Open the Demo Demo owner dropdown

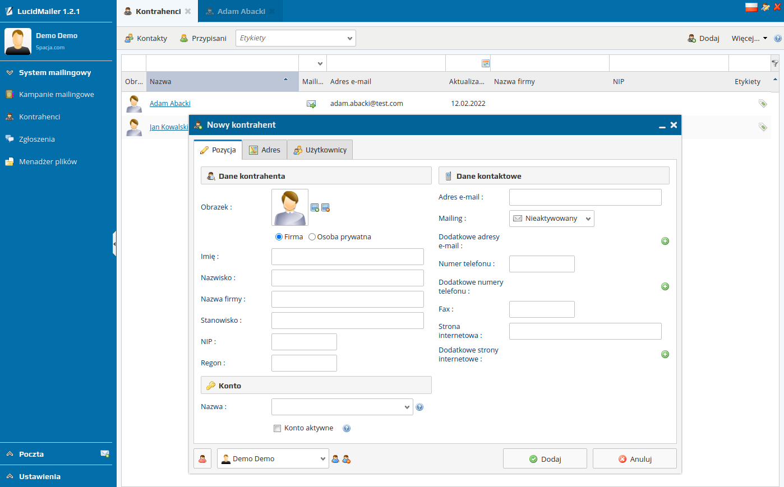click(273, 458)
